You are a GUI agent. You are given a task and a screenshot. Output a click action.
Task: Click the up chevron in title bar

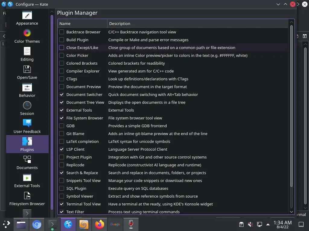pos(285,4)
